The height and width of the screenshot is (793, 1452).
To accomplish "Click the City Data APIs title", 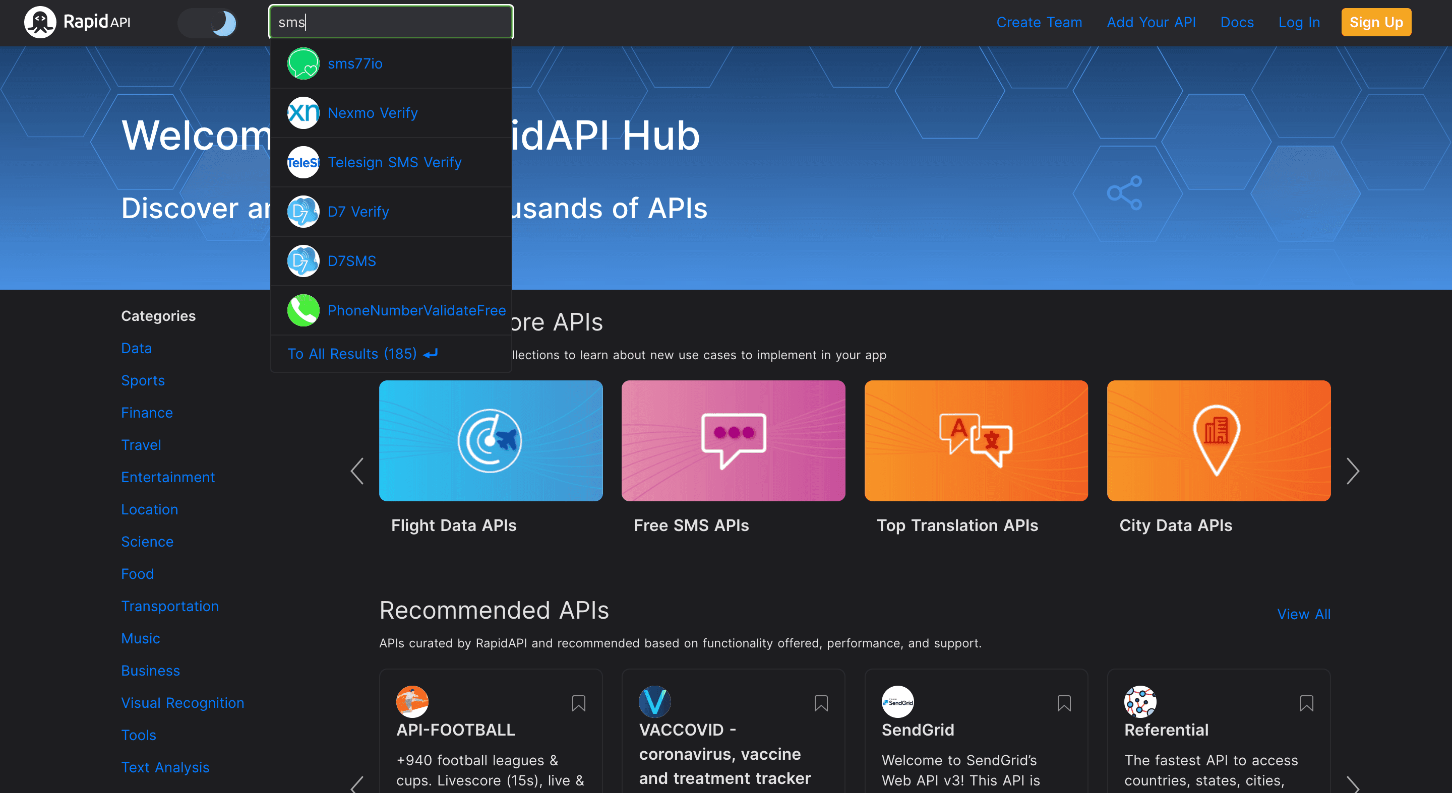I will tap(1176, 525).
